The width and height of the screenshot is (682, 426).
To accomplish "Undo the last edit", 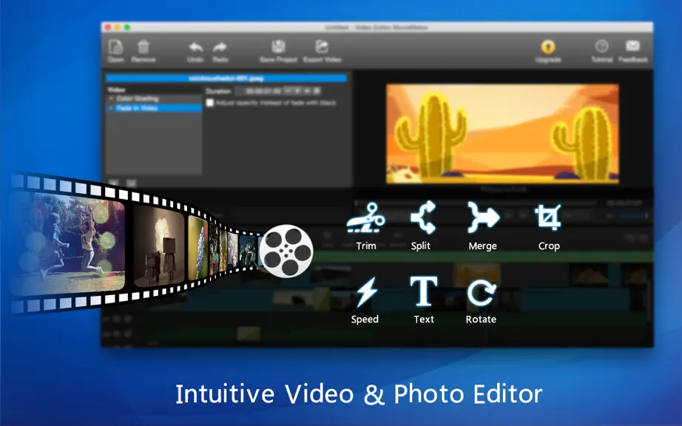I will 195,51.
